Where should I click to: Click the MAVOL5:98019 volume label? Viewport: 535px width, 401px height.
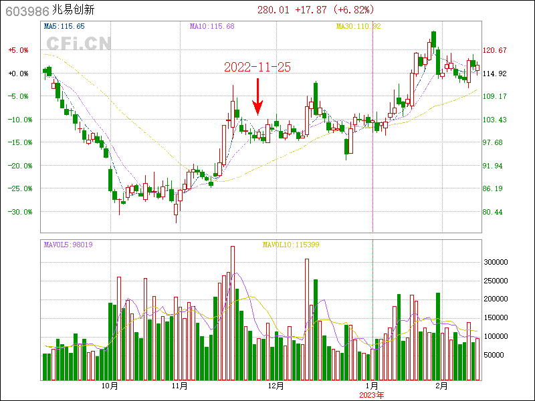coord(68,245)
